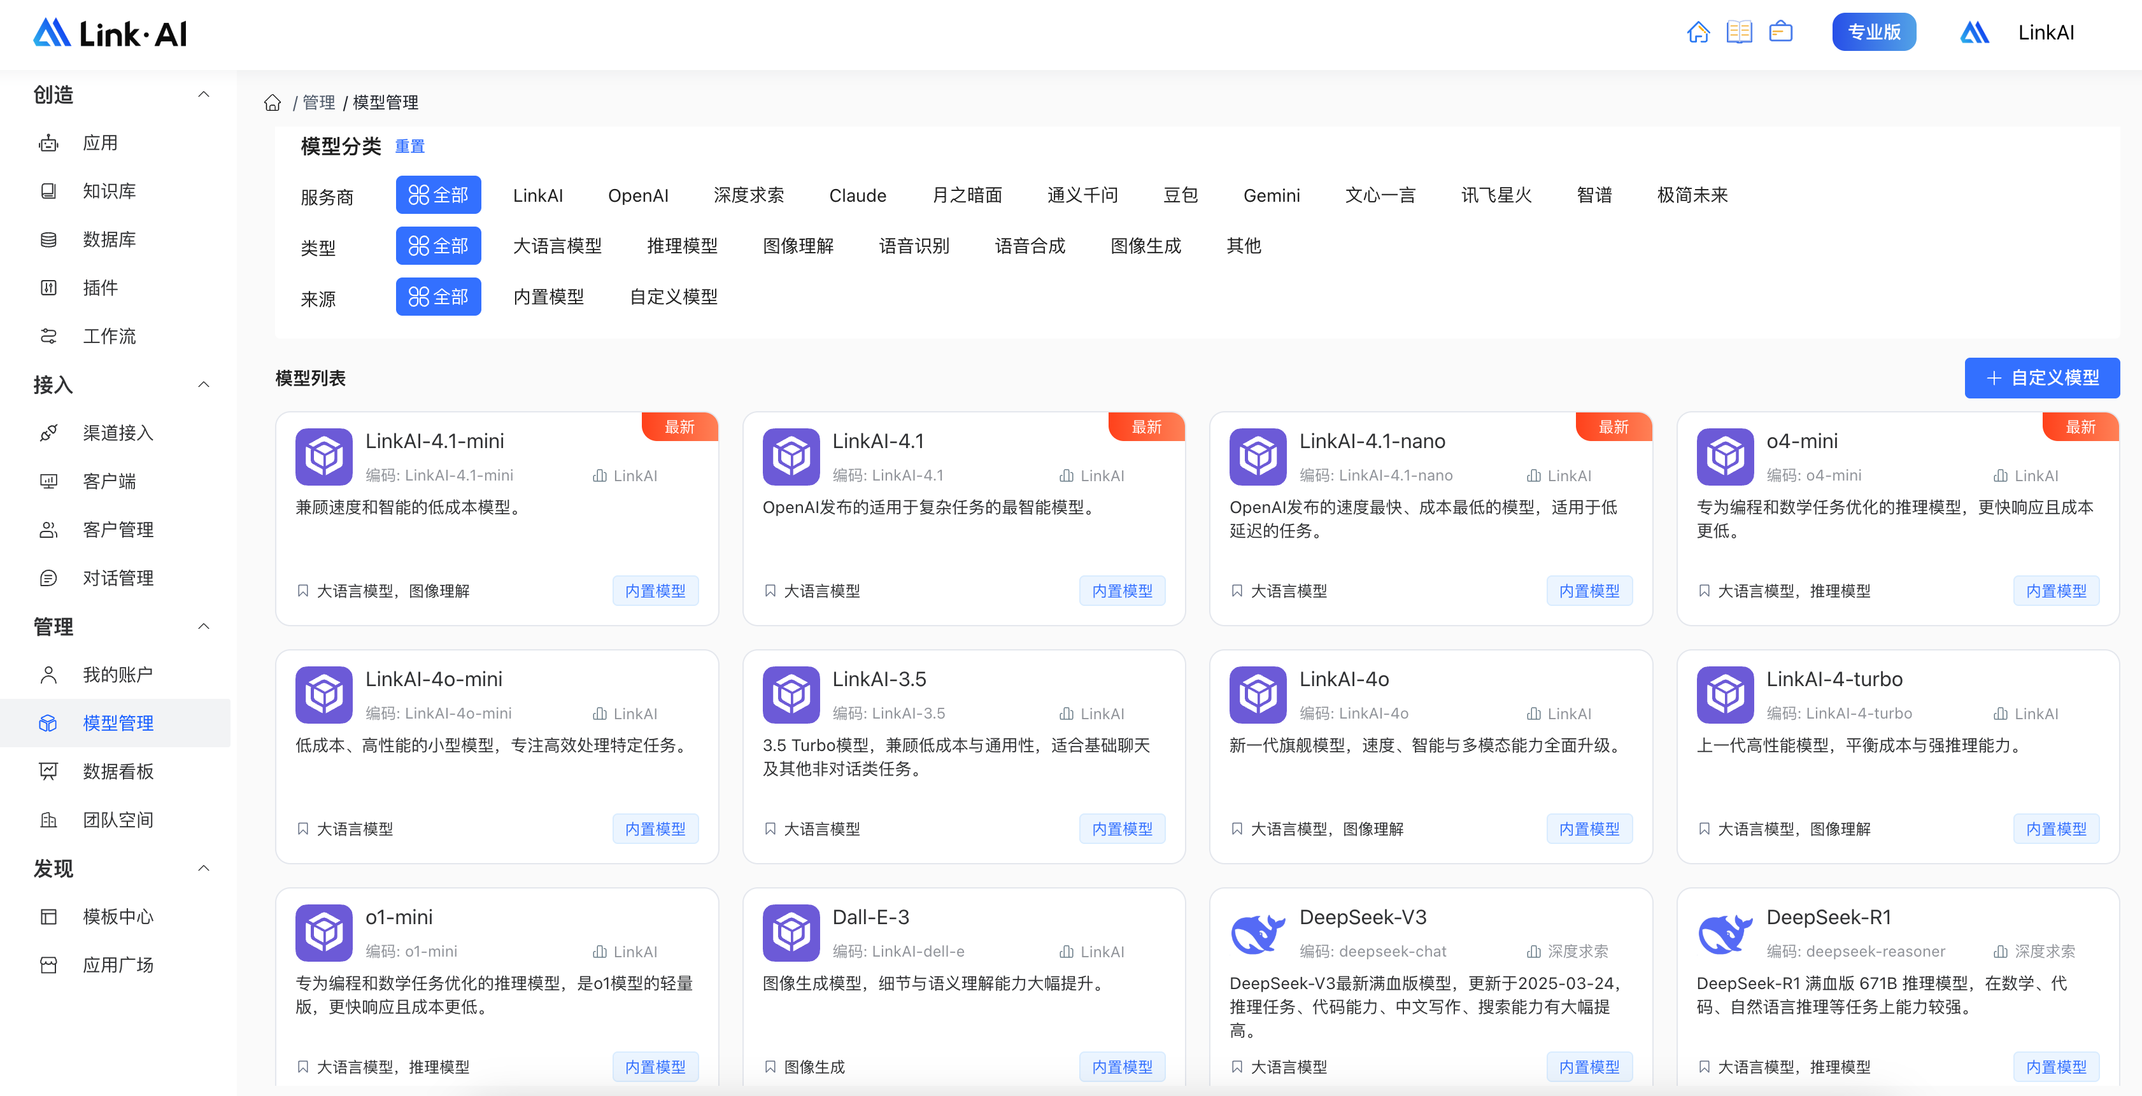The height and width of the screenshot is (1096, 2142).
Task: Filter by type 语音识别
Action: click(x=914, y=246)
